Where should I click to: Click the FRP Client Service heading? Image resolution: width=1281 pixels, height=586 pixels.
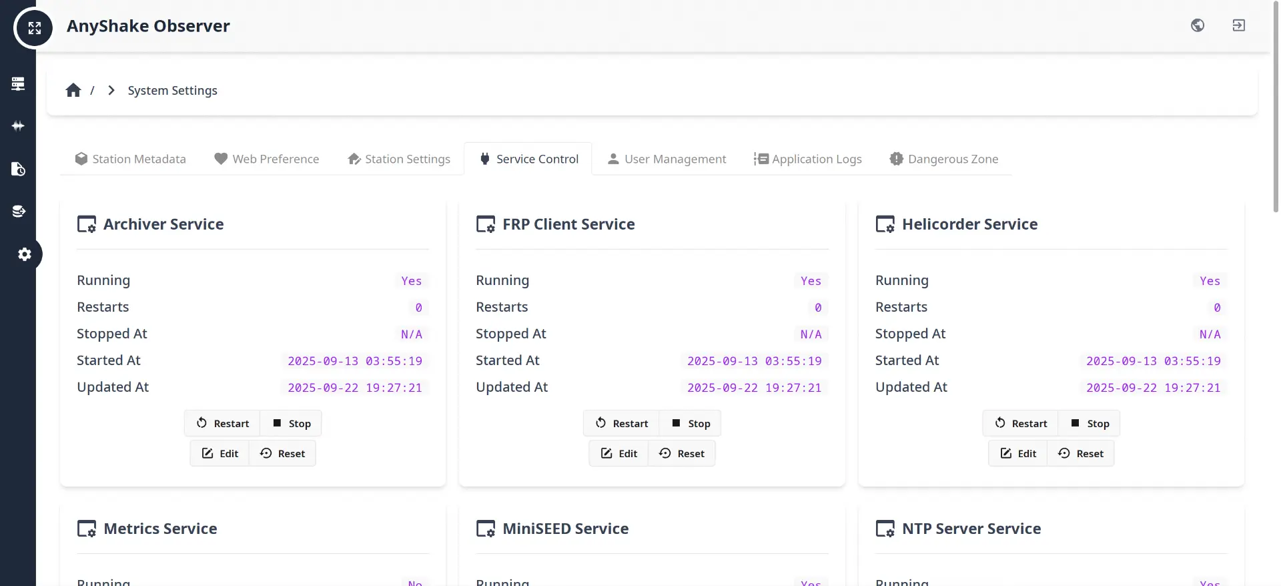[568, 224]
